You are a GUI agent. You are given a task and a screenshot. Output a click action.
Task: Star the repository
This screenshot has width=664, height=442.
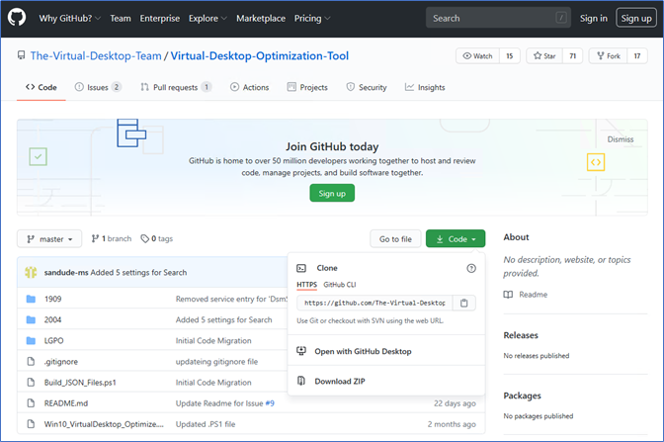544,56
